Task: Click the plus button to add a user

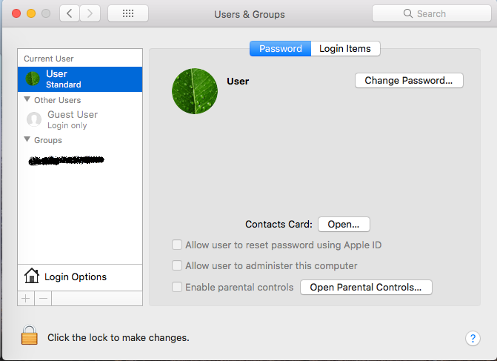Action: click(x=26, y=299)
